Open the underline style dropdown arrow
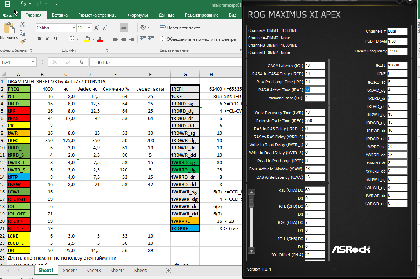The width and height of the screenshot is (420, 279). click(62, 39)
